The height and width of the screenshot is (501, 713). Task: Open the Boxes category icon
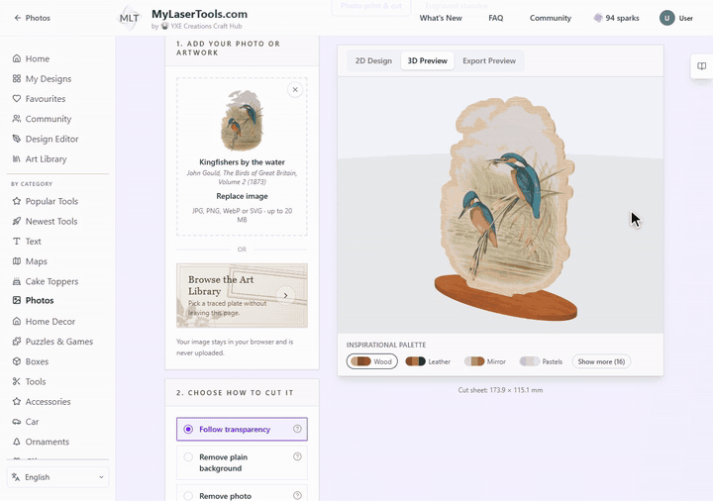click(17, 361)
